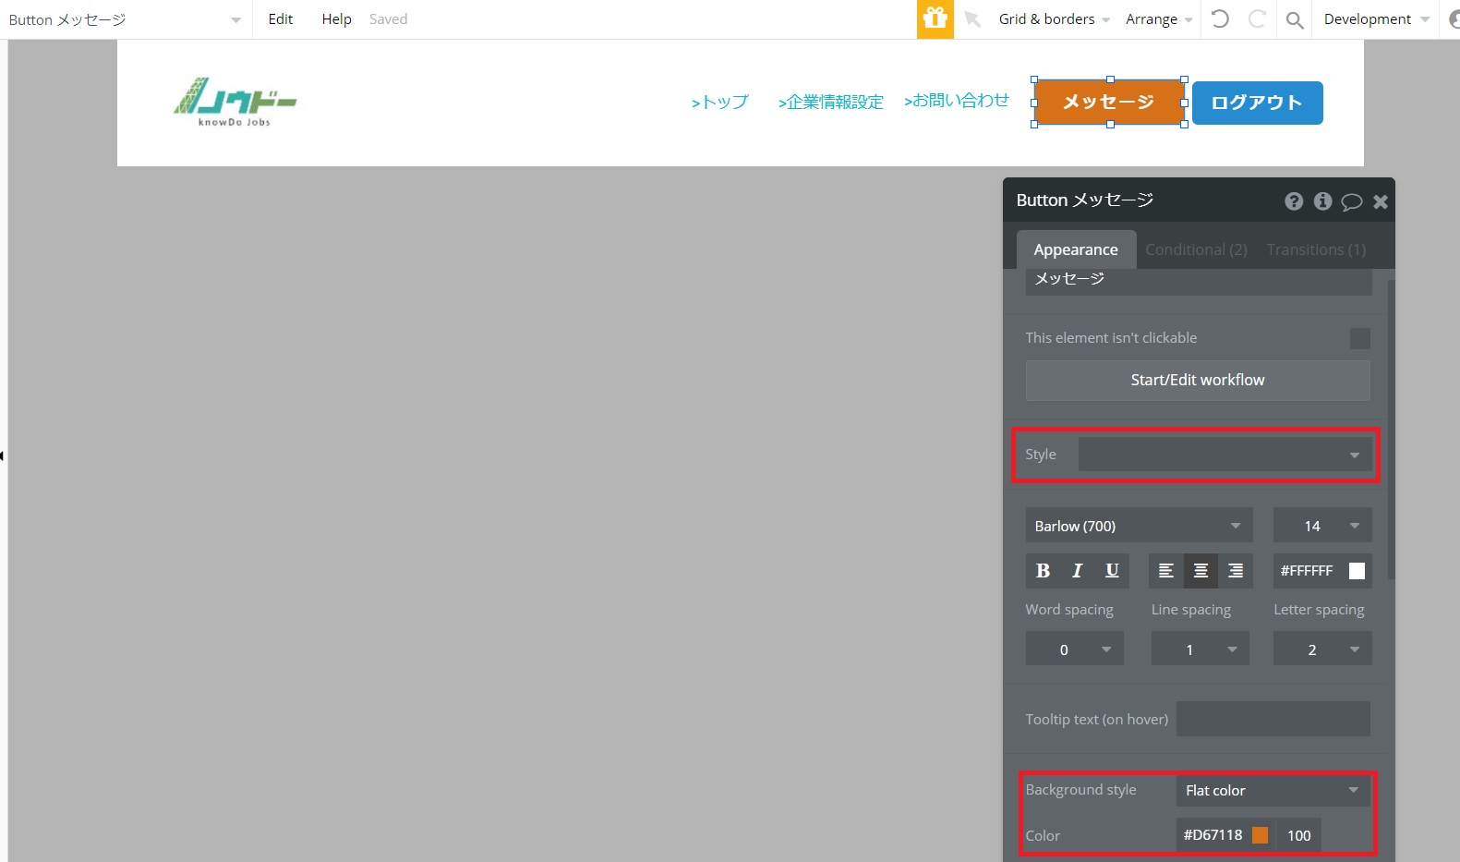Open Background style Flat color dropdown
This screenshot has width=1460, height=862.
pyautogui.click(x=1273, y=790)
